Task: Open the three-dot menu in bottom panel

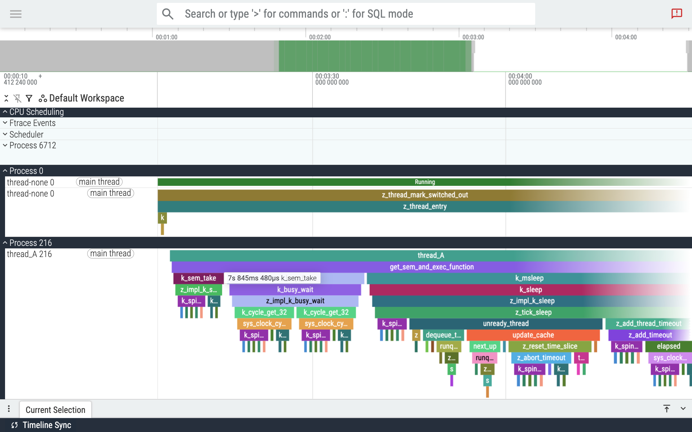Action: (9, 409)
